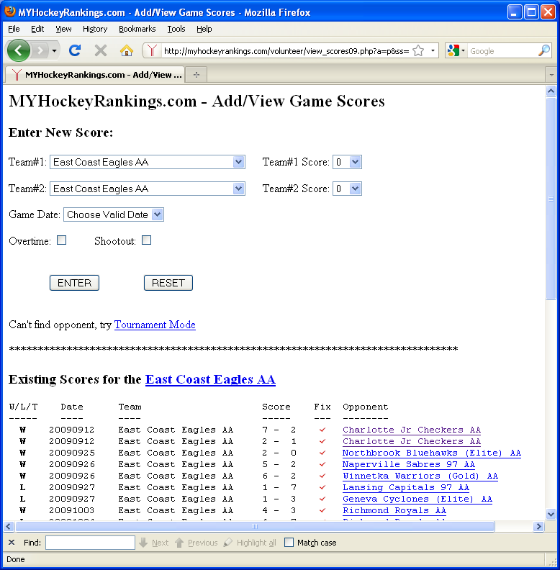Open Northbrook Bluehawks (Elite) AA link
The width and height of the screenshot is (560, 570).
pyautogui.click(x=432, y=453)
